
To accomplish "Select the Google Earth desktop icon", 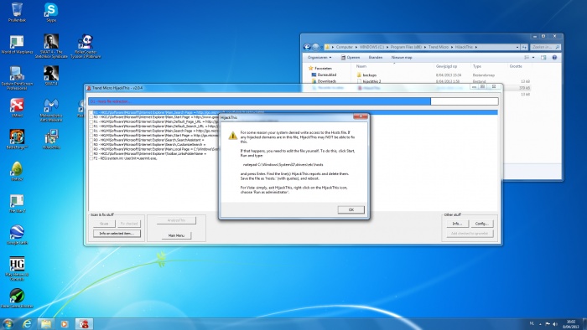I will tap(17, 235).
